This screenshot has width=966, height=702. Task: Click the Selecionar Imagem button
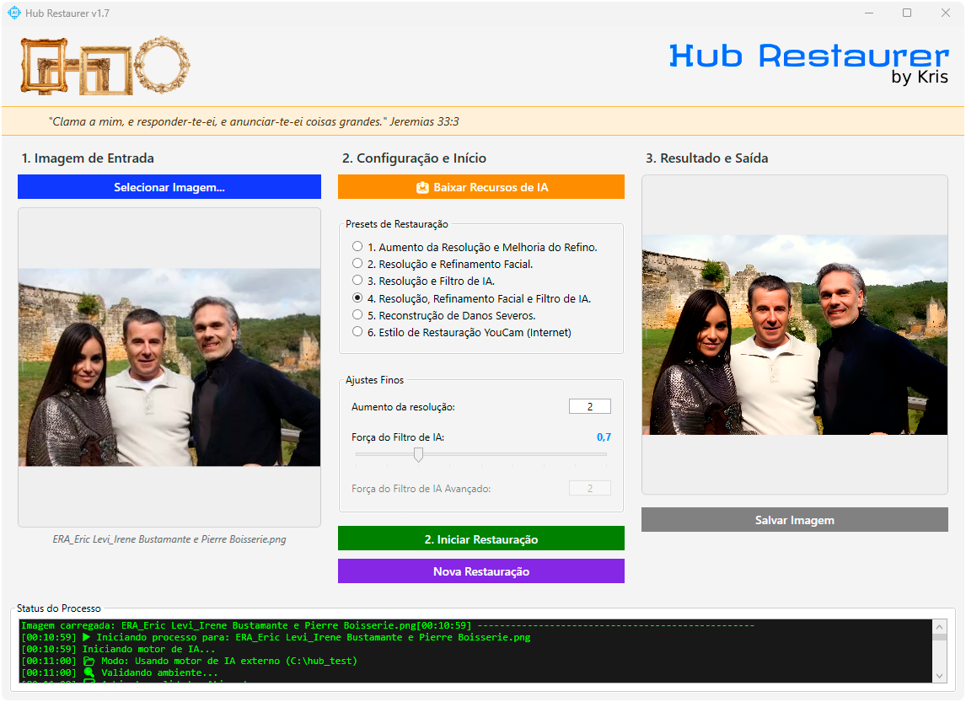[169, 186]
